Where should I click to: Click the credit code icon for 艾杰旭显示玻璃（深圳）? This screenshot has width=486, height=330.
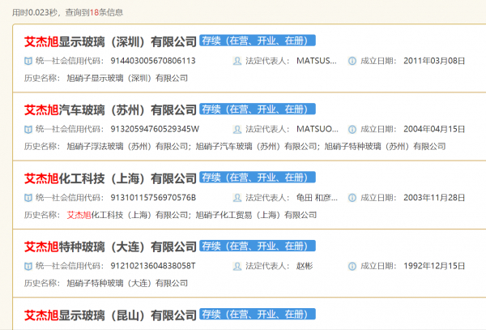coord(28,61)
